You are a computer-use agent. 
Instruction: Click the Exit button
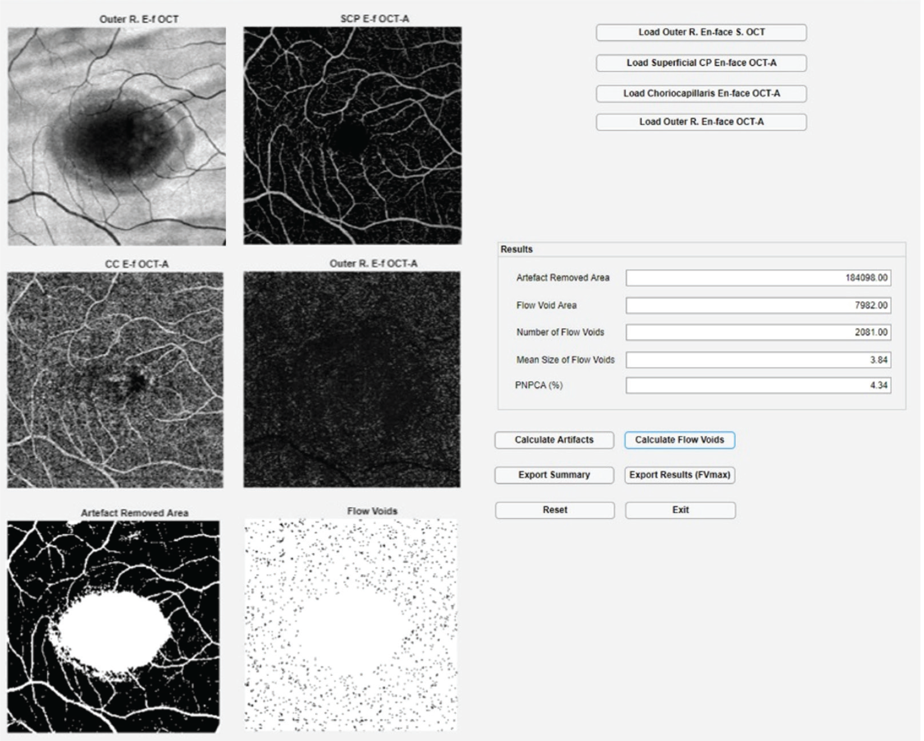680,510
